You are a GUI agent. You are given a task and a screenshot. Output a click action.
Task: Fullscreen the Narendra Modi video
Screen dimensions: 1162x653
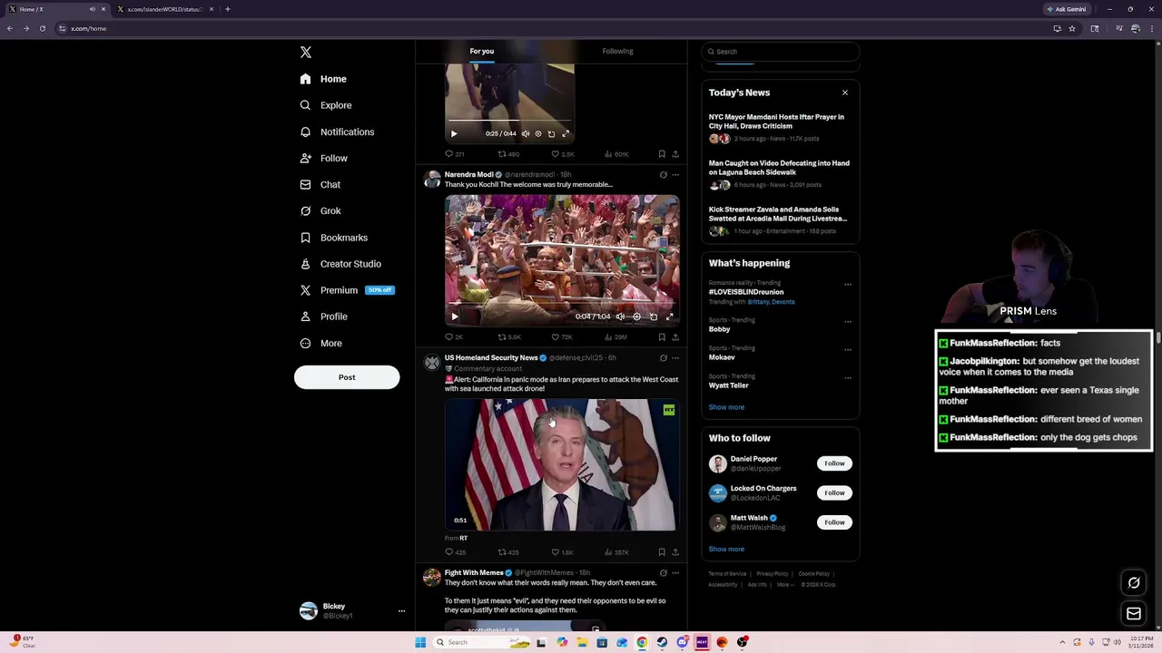tap(669, 317)
